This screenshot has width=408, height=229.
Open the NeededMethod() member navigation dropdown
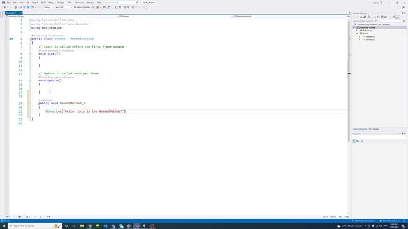click(290, 17)
